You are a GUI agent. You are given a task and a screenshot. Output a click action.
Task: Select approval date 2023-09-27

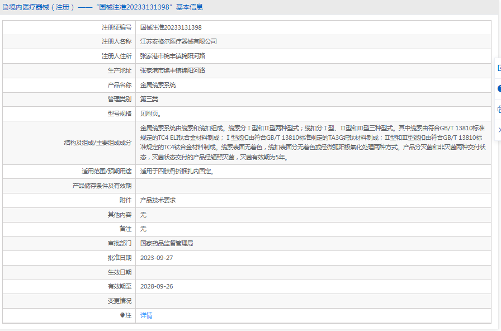point(157,258)
